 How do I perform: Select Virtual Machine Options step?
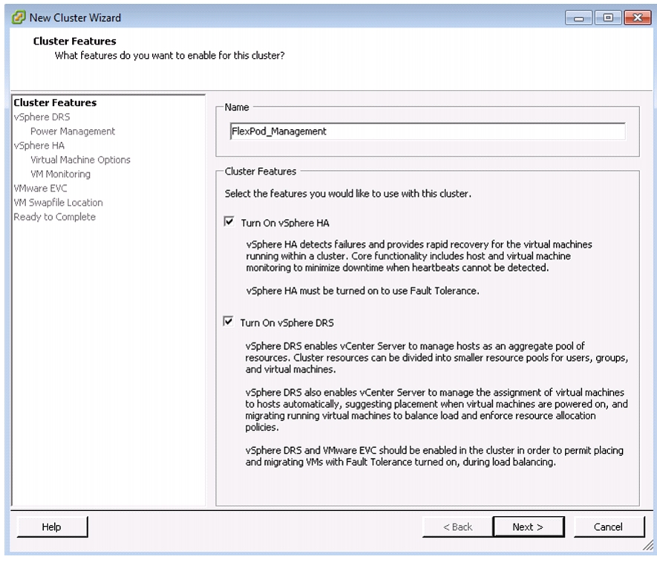pos(80,160)
